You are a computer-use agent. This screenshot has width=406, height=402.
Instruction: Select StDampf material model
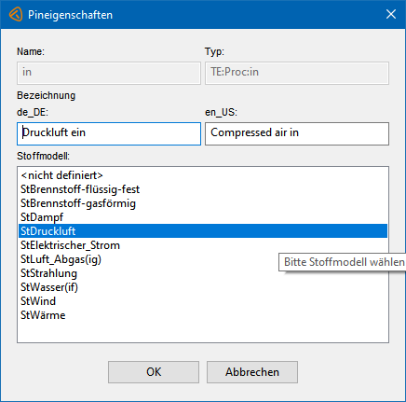click(x=203, y=217)
